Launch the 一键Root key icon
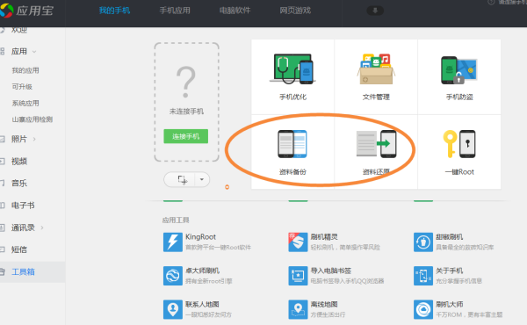 pos(459,144)
